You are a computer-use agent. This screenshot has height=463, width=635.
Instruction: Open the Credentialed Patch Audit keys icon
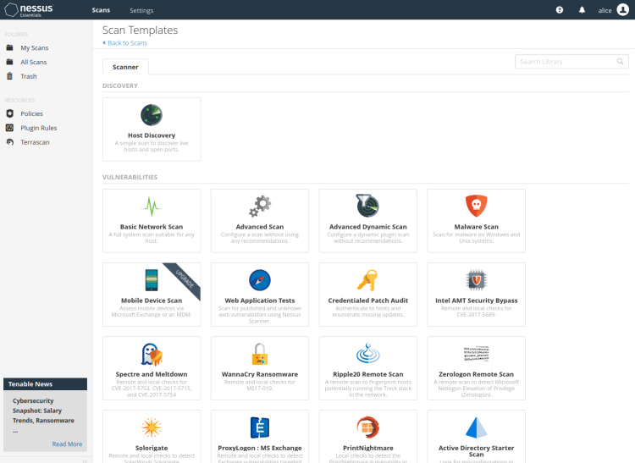[x=367, y=279]
